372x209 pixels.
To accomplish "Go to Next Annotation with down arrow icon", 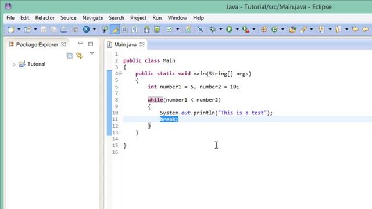I will click(321, 30).
